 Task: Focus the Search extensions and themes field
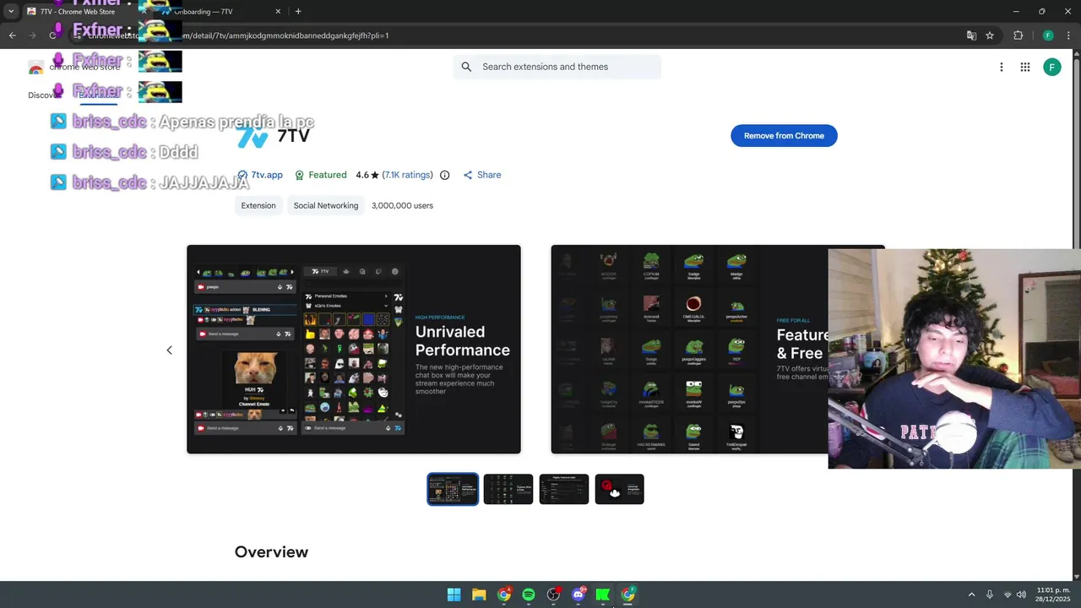coord(557,67)
